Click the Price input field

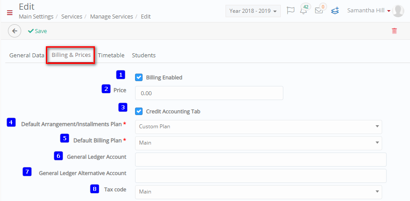coord(209,93)
